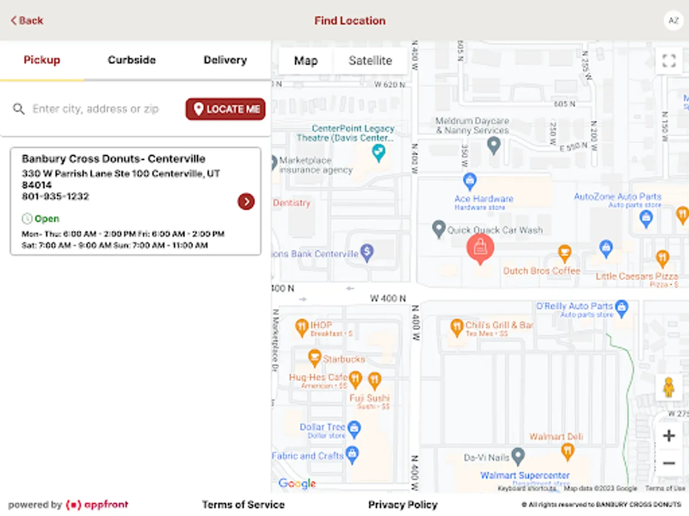Click the IHOP restaurant marker
This screenshot has width=689, height=516.
(301, 327)
